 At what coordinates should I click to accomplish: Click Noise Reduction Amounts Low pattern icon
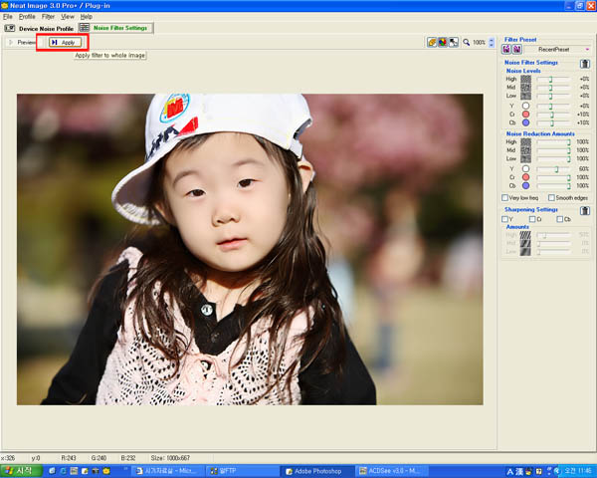pyautogui.click(x=525, y=158)
